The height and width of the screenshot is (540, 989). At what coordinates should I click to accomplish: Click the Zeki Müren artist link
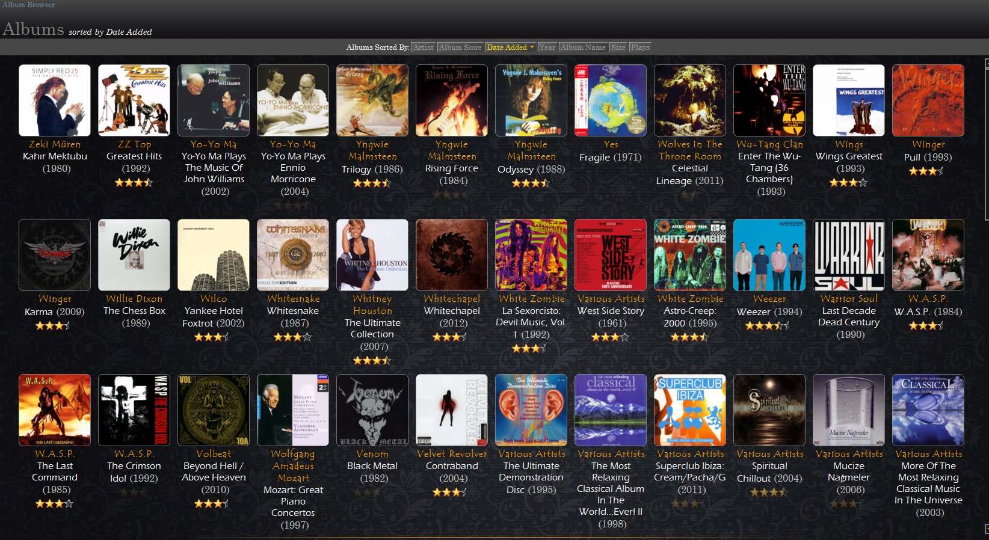tap(55, 144)
